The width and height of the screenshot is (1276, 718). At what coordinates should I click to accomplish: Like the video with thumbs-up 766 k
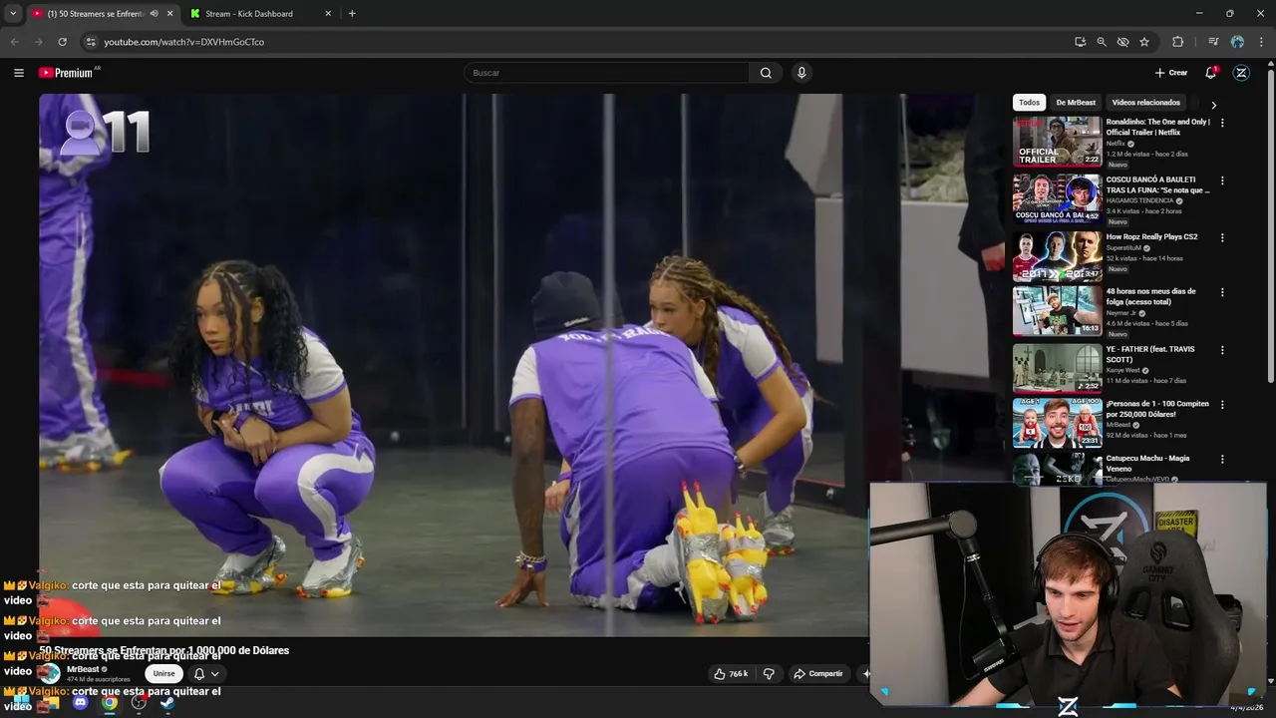(731, 674)
